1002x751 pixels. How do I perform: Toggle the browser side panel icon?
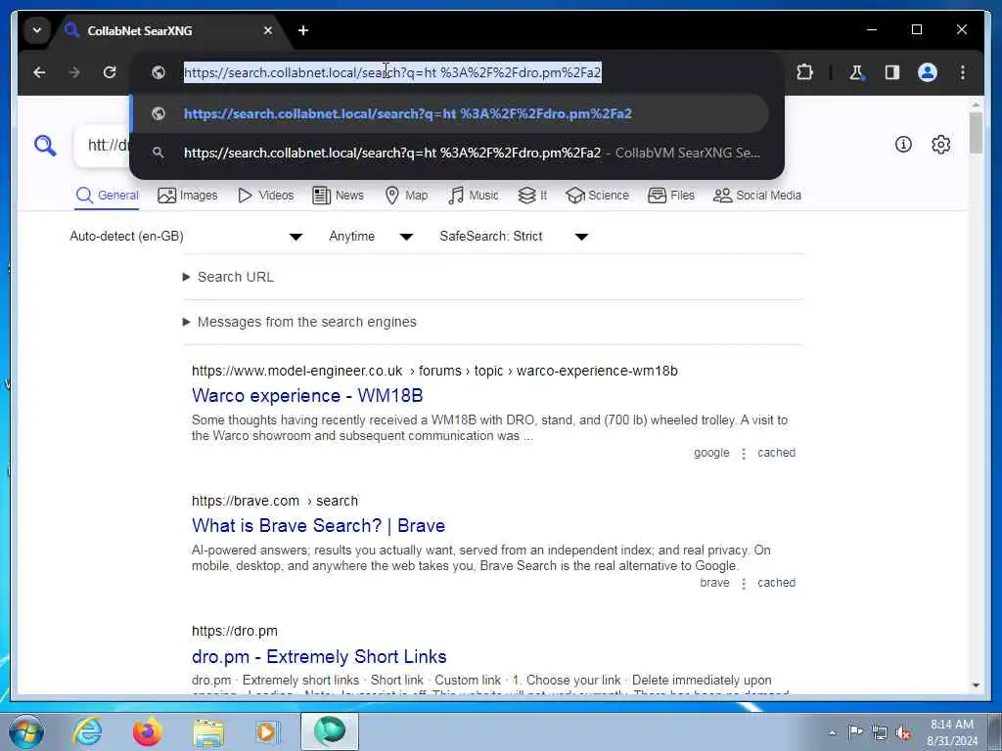pos(892,72)
